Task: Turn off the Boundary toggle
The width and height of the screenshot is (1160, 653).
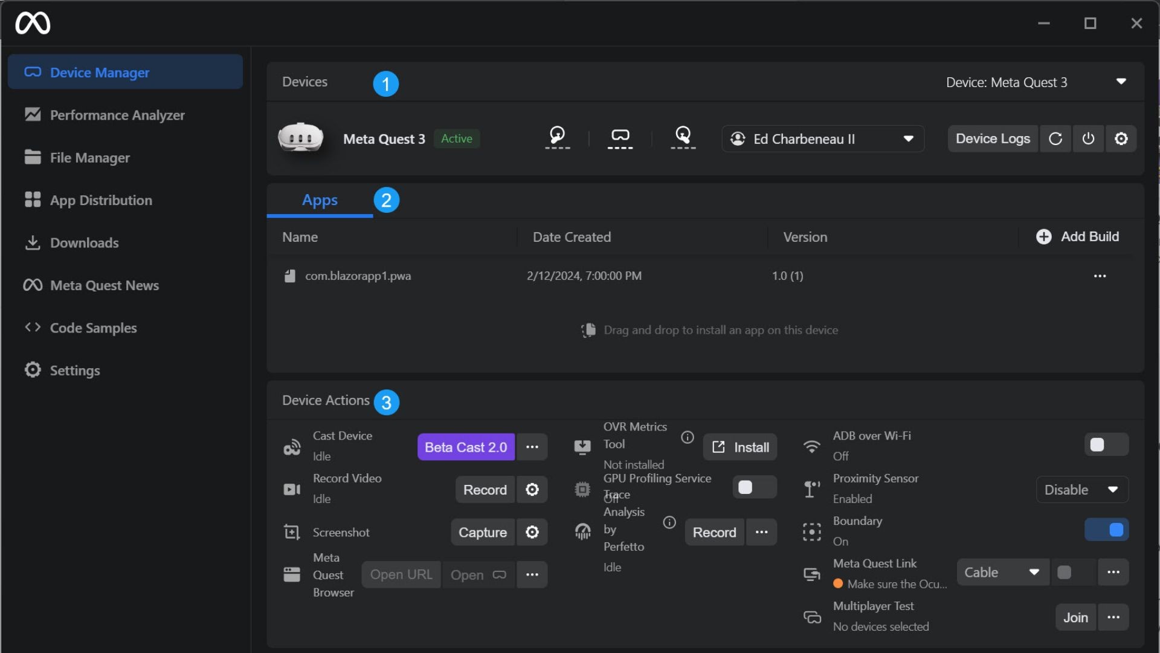Action: (1106, 530)
